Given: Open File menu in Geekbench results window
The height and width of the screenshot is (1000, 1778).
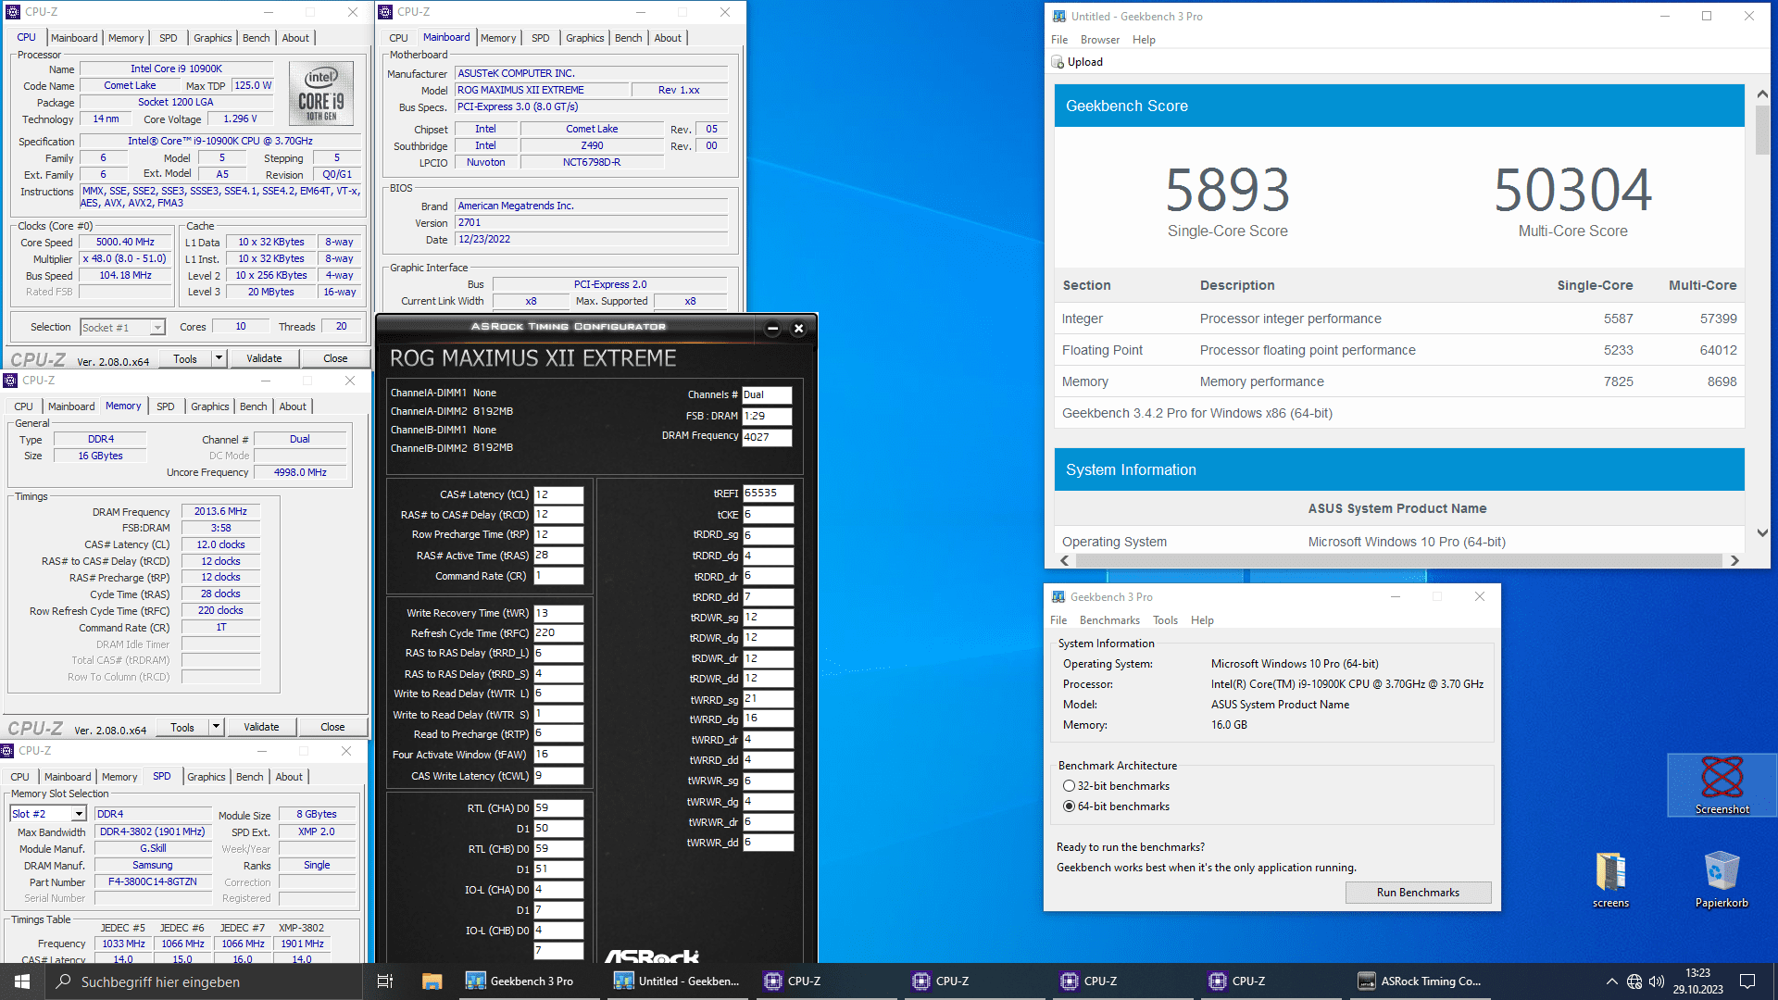Looking at the screenshot, I should click(x=1059, y=40).
